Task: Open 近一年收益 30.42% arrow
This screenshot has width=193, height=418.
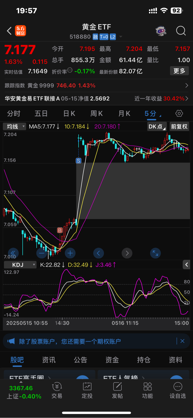Action: [x=187, y=99]
